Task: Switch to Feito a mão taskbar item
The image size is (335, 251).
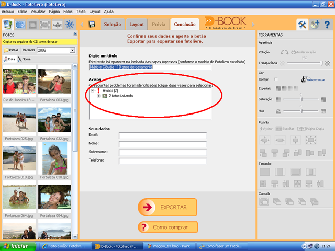Action: tap(65, 246)
